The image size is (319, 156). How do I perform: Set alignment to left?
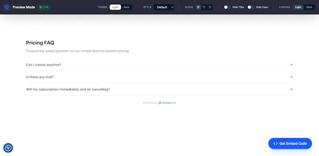(198, 7)
